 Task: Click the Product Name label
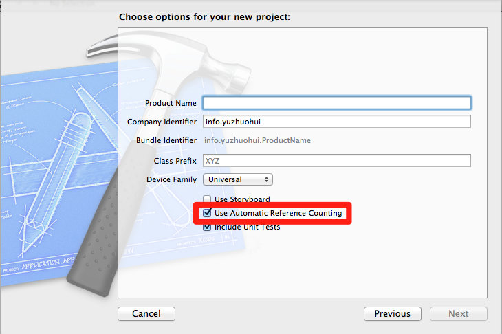coord(171,103)
